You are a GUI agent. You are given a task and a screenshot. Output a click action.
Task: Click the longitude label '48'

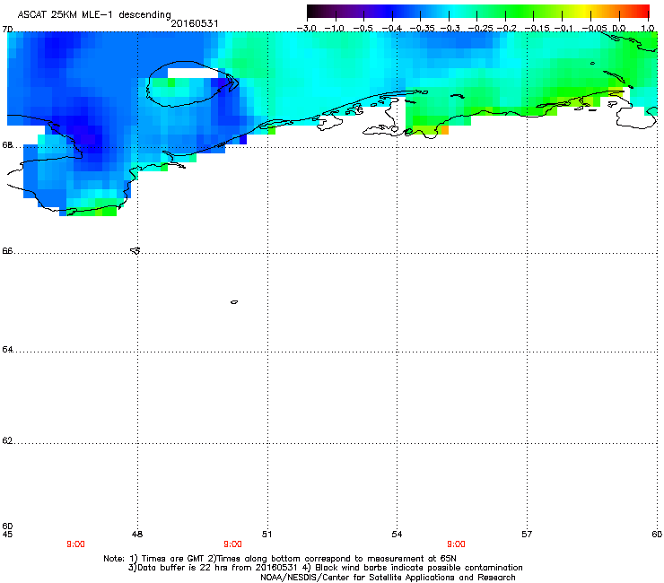[137, 535]
